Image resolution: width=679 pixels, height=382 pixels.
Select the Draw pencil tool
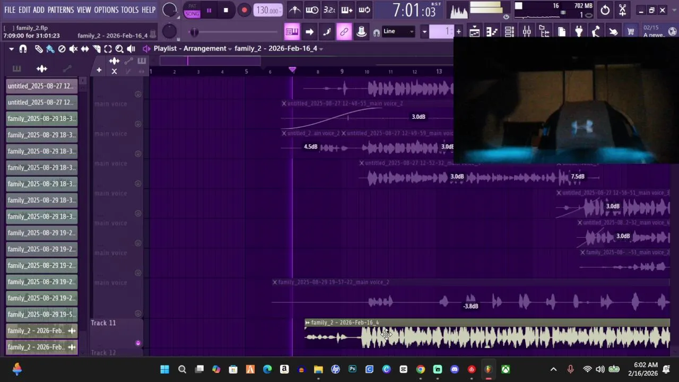tap(39, 49)
